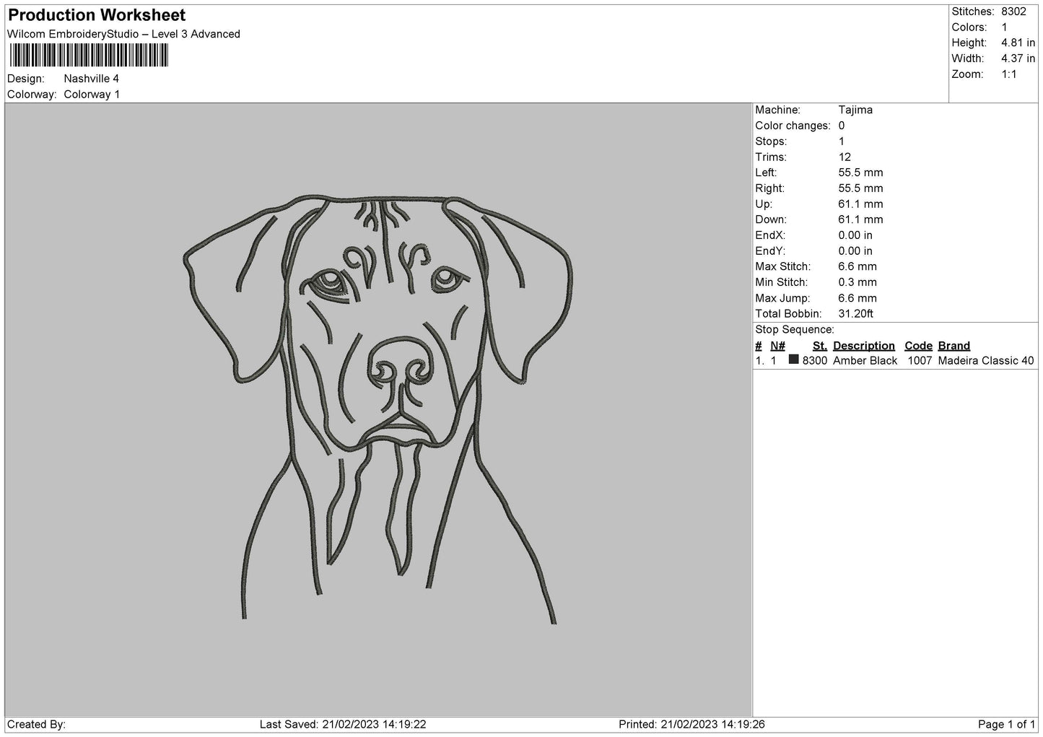This screenshot has height=737, width=1043.
Task: Click the Description column header
Action: tap(863, 346)
